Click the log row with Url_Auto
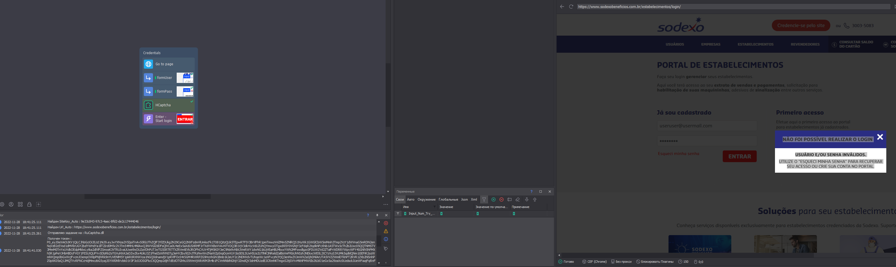This screenshot has height=267, width=896. coord(188,227)
